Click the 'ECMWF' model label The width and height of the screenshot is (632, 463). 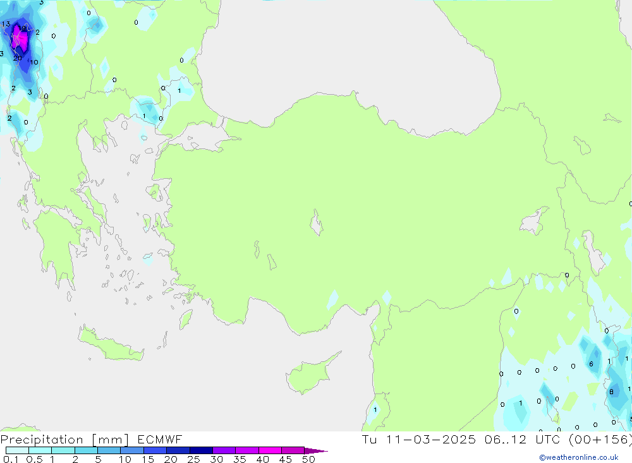tap(160, 440)
